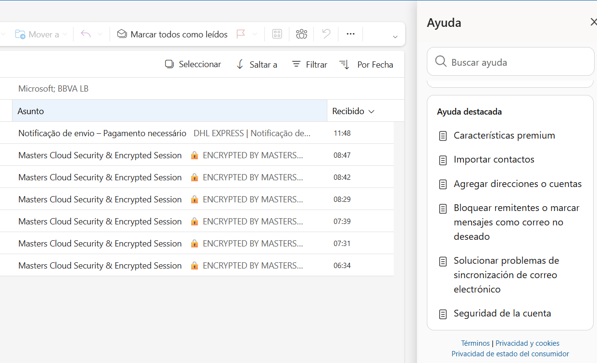597x363 pixels.
Task: Click the flag icon in the toolbar
Action: [241, 34]
